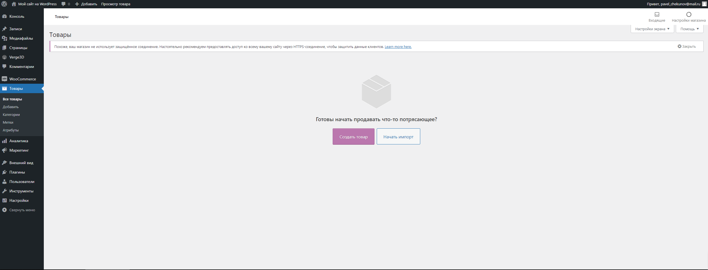Viewport: 708px width, 270px height.
Task: Open the WordPress logo menu
Action: coord(4,4)
